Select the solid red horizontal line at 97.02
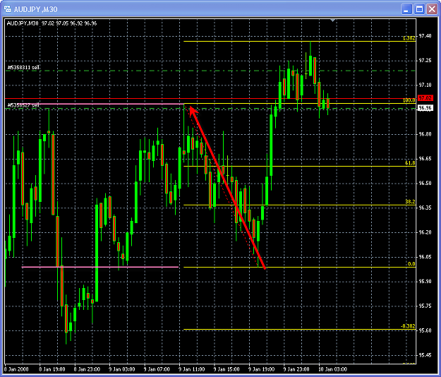Viewport: 441px width, 377px height. click(210, 98)
